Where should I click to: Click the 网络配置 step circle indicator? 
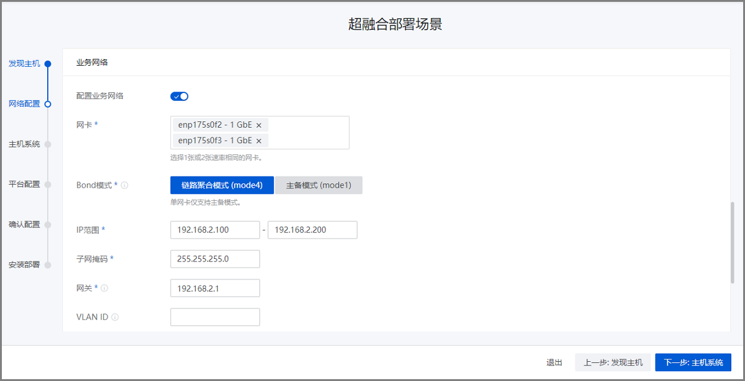48,104
